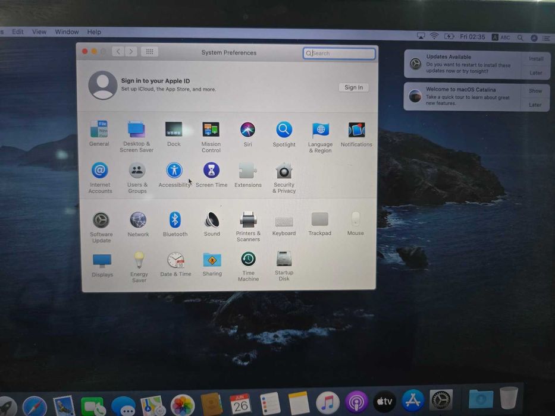Go back with the left chevron button
Screen dimensions: 555x416
(118, 52)
